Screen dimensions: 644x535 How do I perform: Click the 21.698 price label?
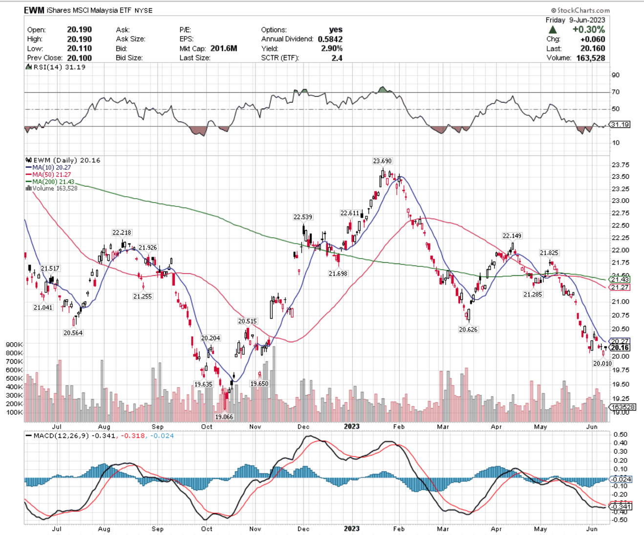(x=338, y=273)
